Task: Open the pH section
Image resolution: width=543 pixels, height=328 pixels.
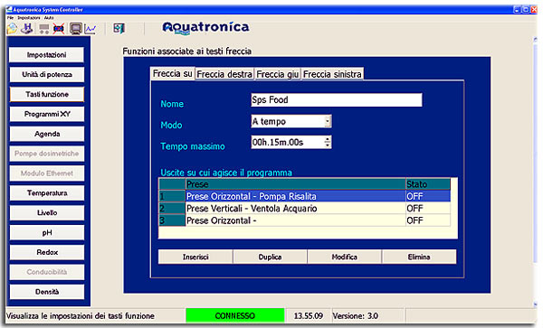Action: click(46, 232)
